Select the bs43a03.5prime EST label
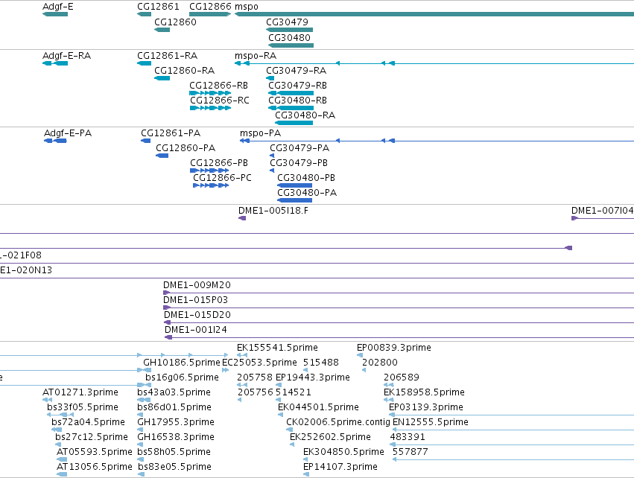This screenshot has height=478, width=634. pyautogui.click(x=174, y=392)
